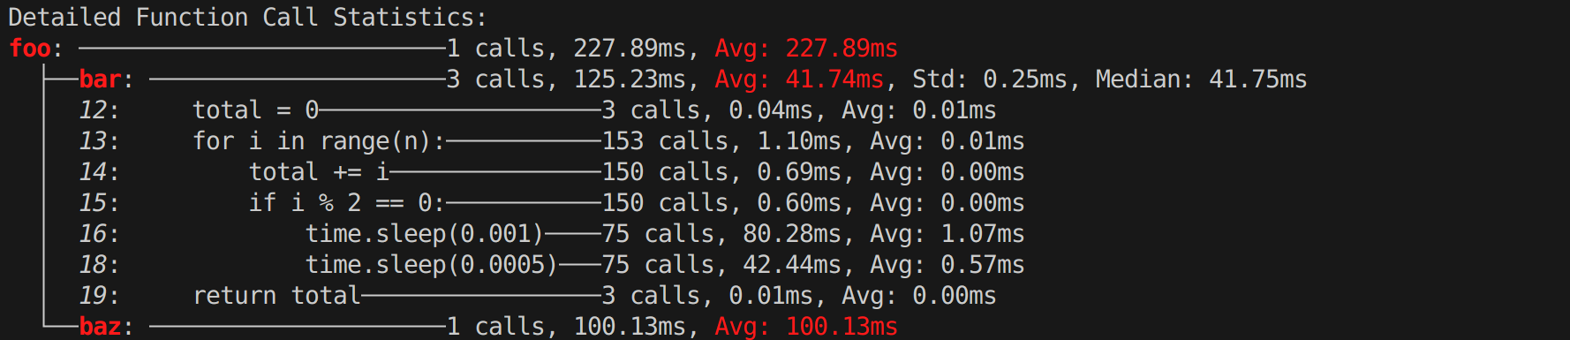Click the red 'bar' function name
Screen dimensions: 1570x340
pyautogui.click(x=100, y=79)
